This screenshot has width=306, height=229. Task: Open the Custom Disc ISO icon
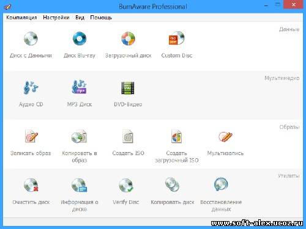pyautogui.click(x=176, y=38)
